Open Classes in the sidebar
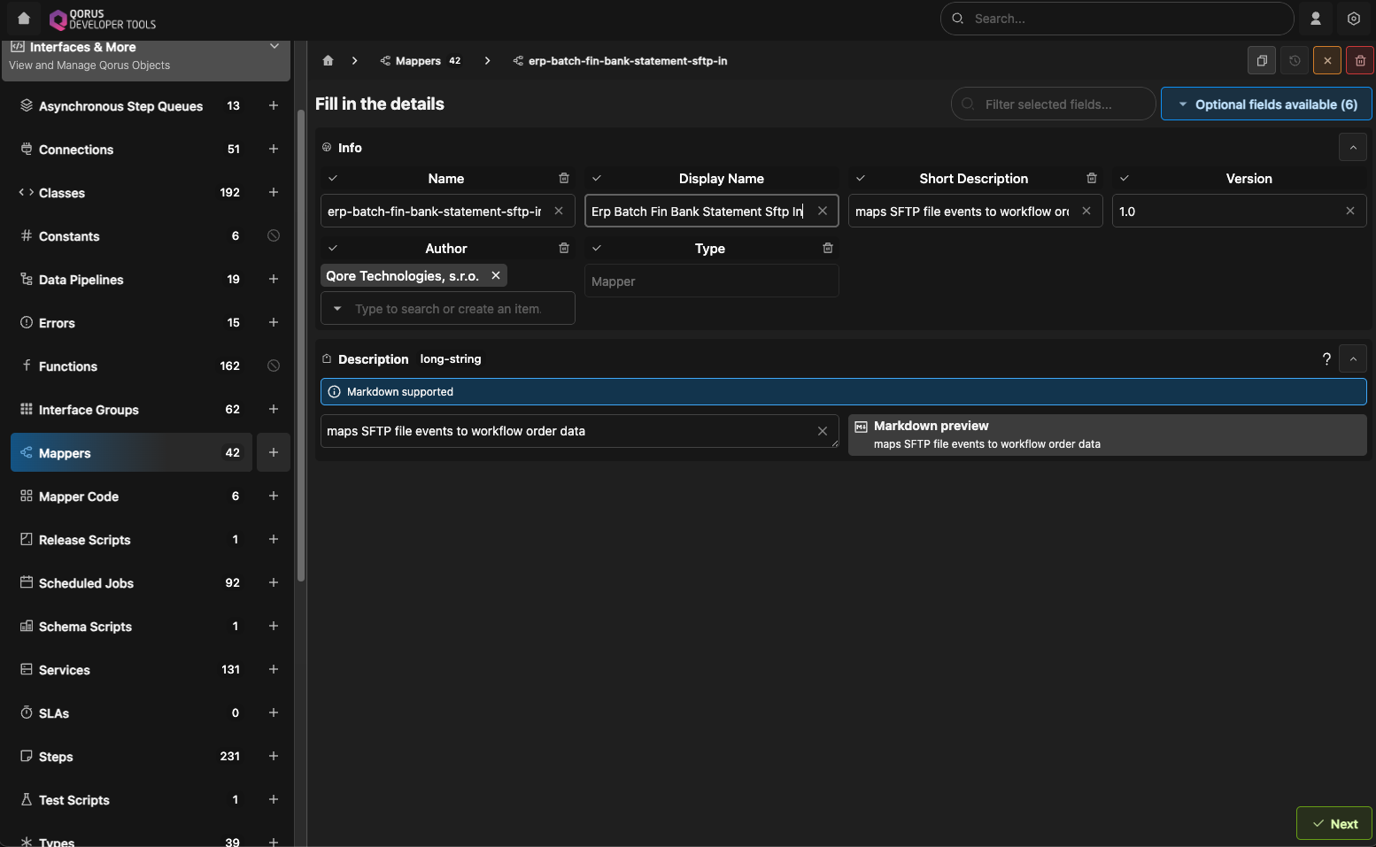Viewport: 1376px width, 847px height. point(131,192)
